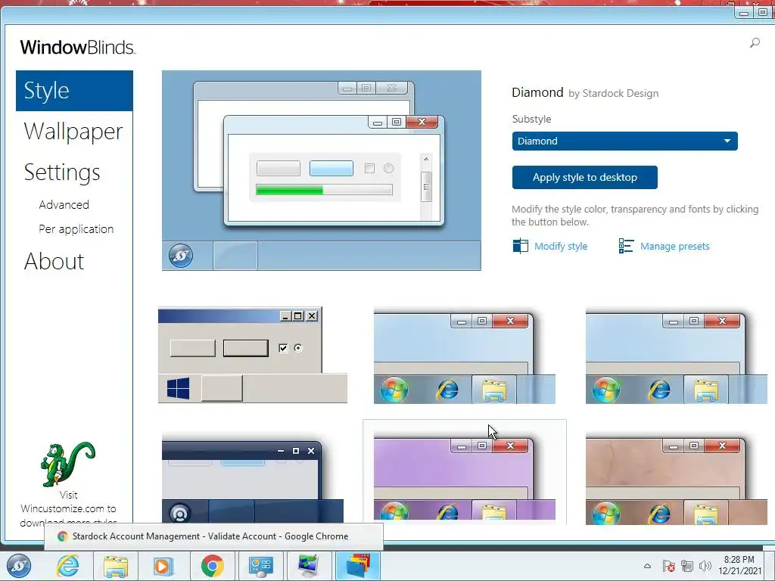775x581 pixels.
Task: Select the right blue Aero style thumbnail
Action: [676, 357]
